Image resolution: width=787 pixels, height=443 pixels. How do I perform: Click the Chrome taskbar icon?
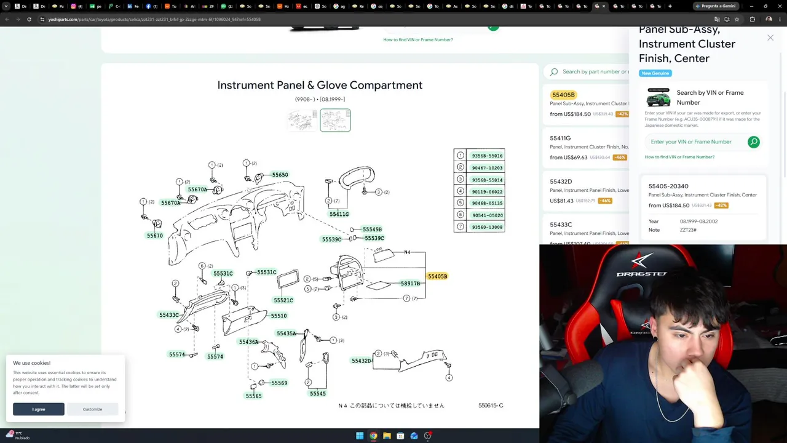pyautogui.click(x=373, y=436)
